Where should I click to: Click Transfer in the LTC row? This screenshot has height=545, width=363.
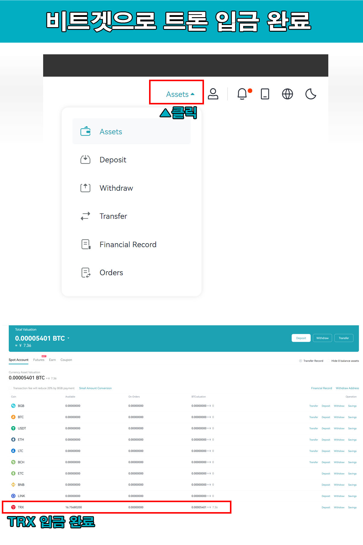(x=314, y=451)
